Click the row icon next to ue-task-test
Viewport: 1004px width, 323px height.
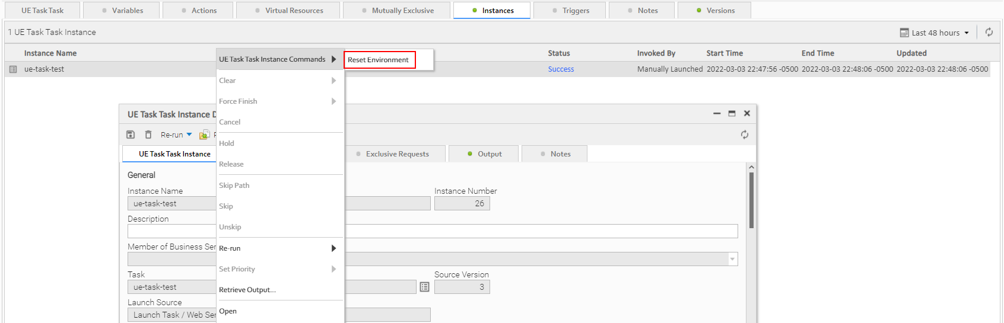13,69
